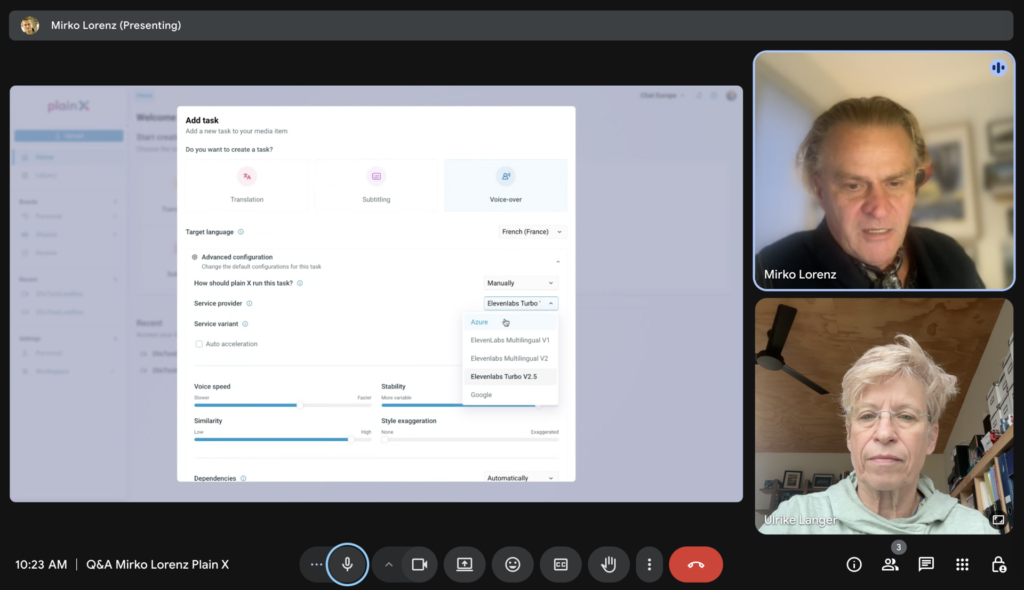The image size is (1024, 590).
Task: Open host controls via the lock icon
Action: coord(998,564)
